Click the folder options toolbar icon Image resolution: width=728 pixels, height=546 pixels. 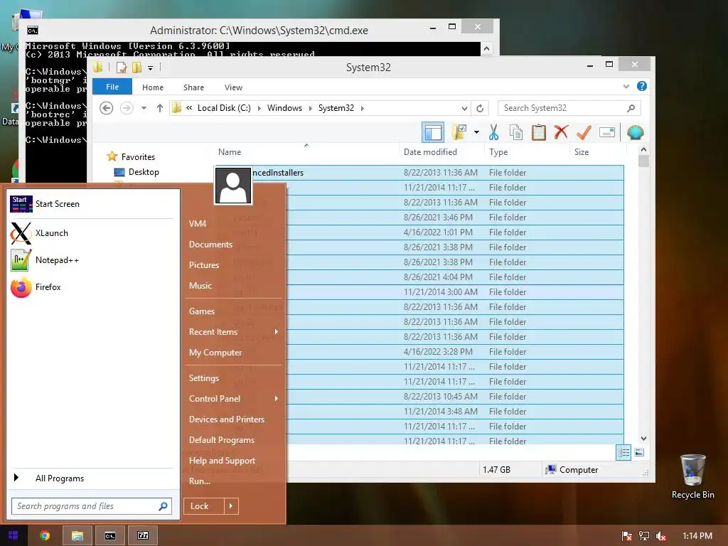tap(459, 132)
